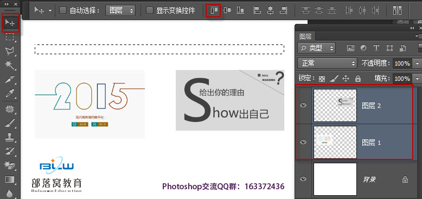Distribute layers by vertical centers
The height and width of the screenshot is (199, 422).
[x=319, y=10]
